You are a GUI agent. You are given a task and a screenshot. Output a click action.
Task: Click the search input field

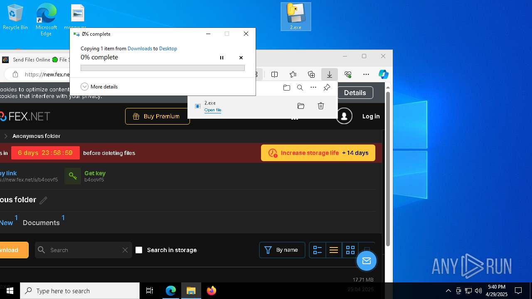pos(84,250)
